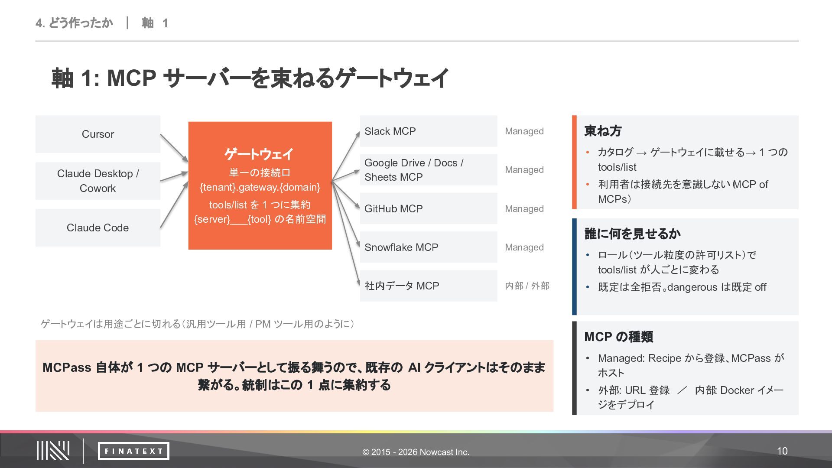Select the Snowflake MCP box

429,247
